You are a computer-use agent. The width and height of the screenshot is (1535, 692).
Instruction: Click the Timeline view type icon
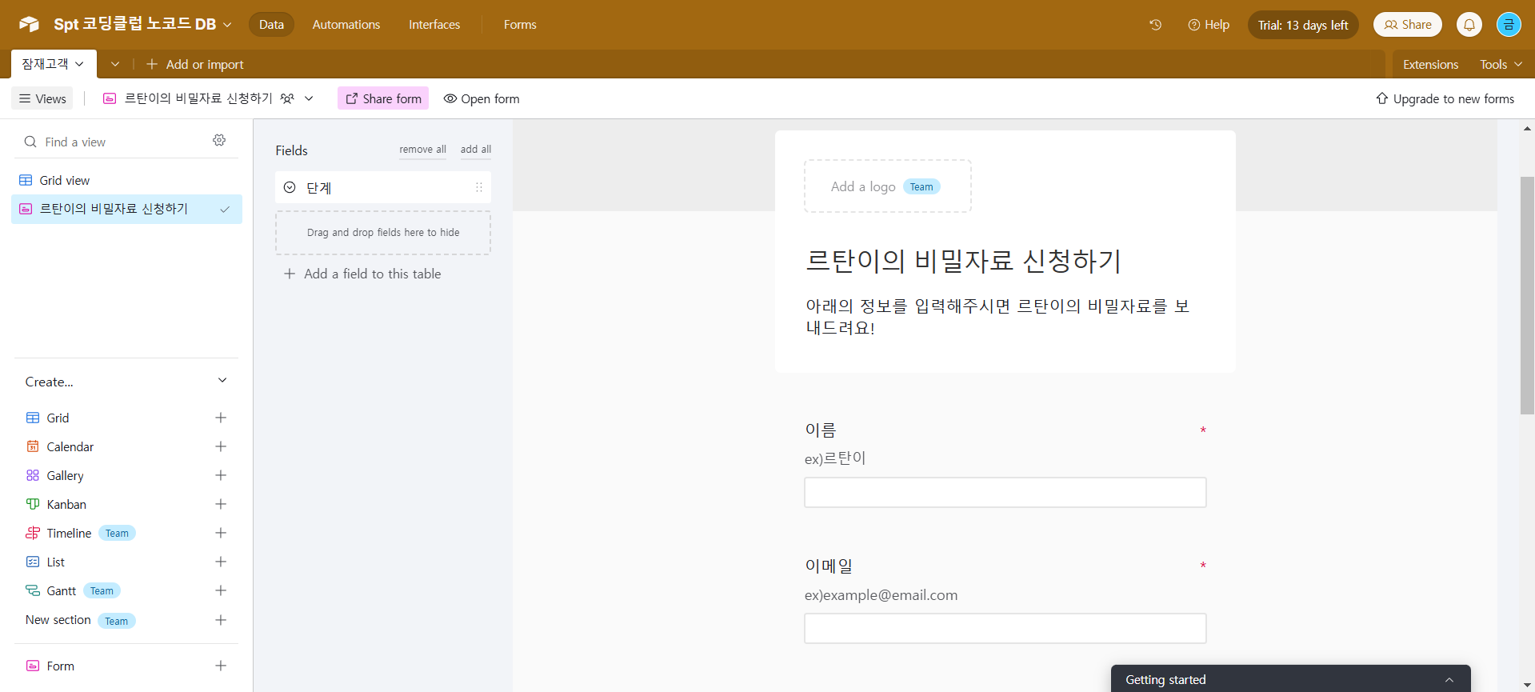click(33, 533)
